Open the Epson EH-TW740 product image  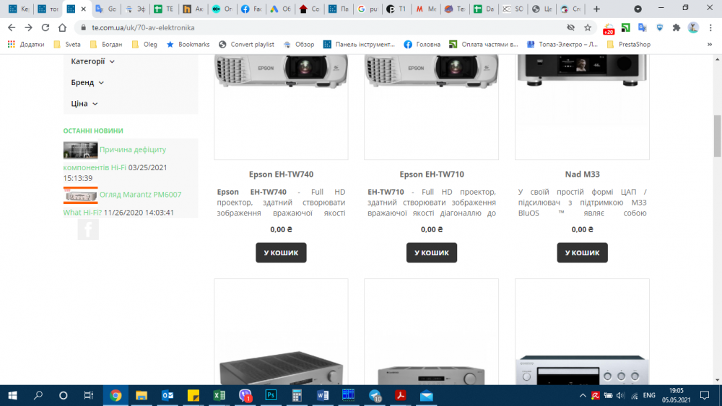(x=281, y=107)
